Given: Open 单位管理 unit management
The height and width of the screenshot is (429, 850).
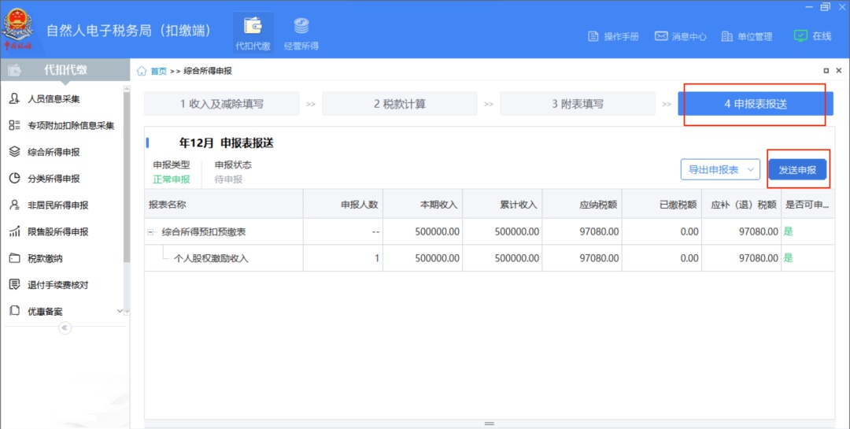Looking at the screenshot, I should [x=747, y=36].
